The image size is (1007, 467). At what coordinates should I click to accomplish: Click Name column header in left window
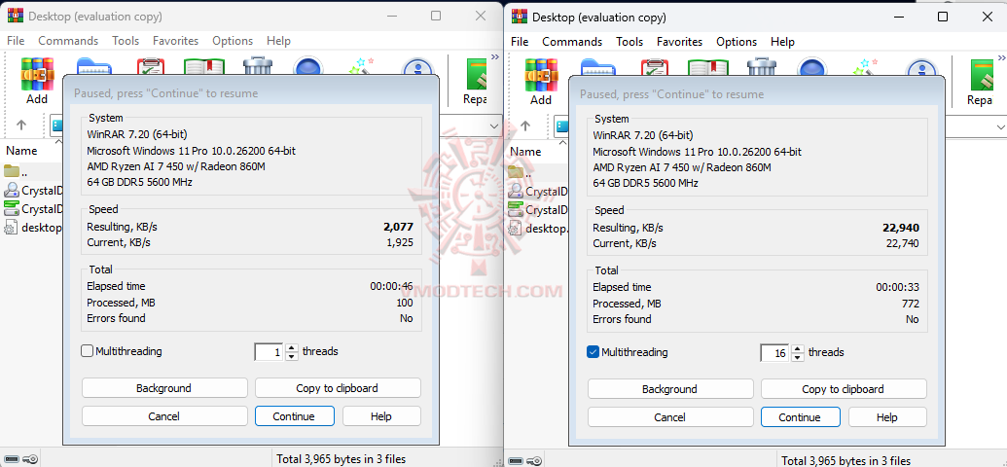pos(21,151)
